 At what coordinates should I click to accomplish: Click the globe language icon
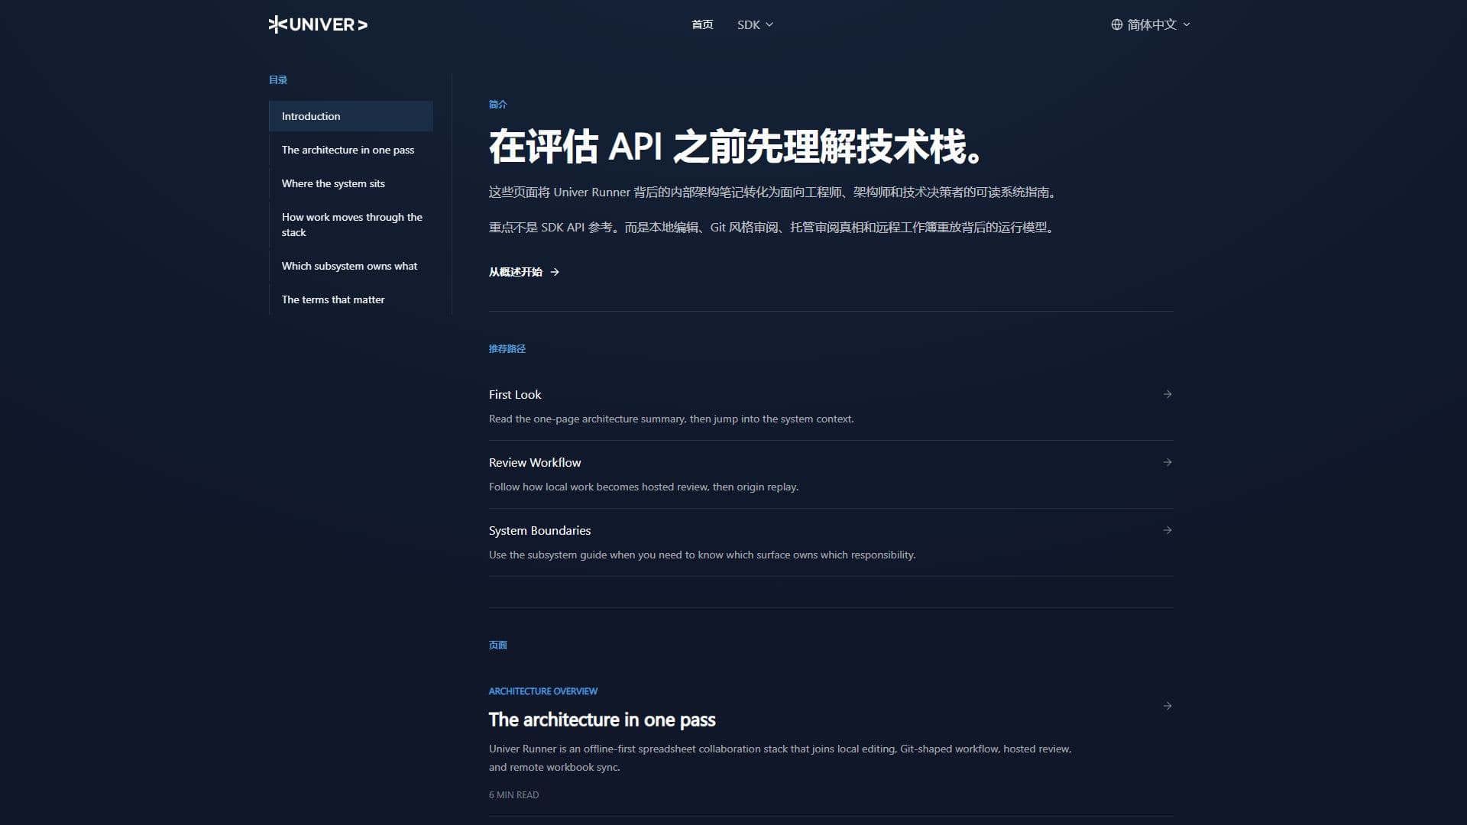(1117, 24)
